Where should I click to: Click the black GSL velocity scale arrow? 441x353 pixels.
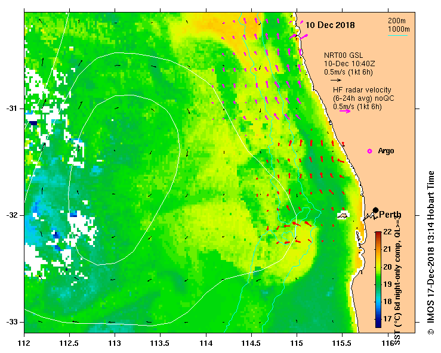click(x=336, y=80)
